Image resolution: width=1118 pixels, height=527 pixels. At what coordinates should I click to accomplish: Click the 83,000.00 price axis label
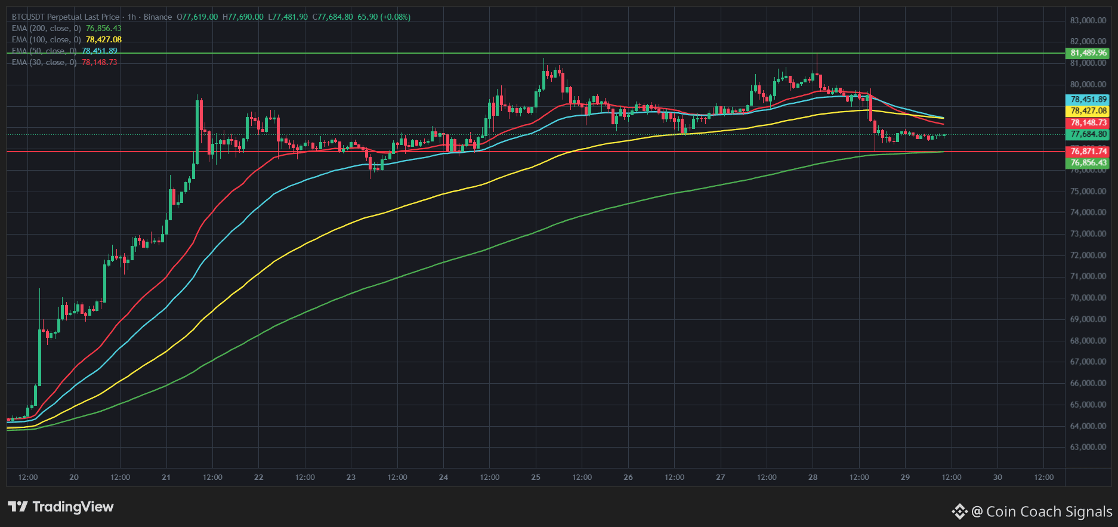click(x=1088, y=20)
